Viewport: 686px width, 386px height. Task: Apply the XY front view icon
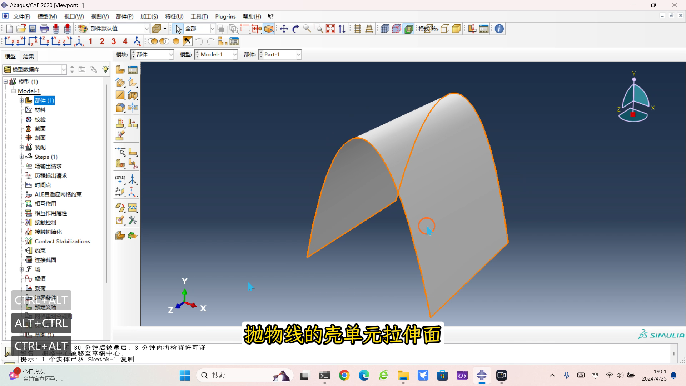[x=10, y=41]
